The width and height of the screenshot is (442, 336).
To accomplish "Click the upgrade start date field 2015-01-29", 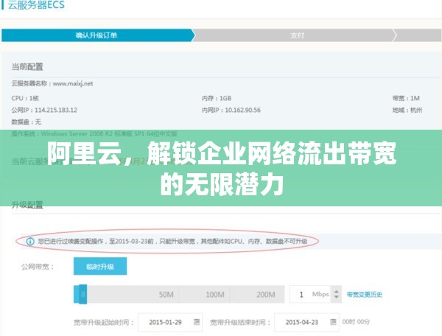I will point(170,322).
